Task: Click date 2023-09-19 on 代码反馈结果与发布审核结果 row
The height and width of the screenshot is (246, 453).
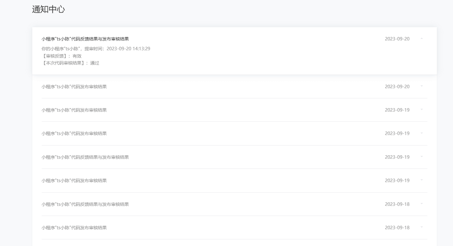Action: (x=397, y=157)
